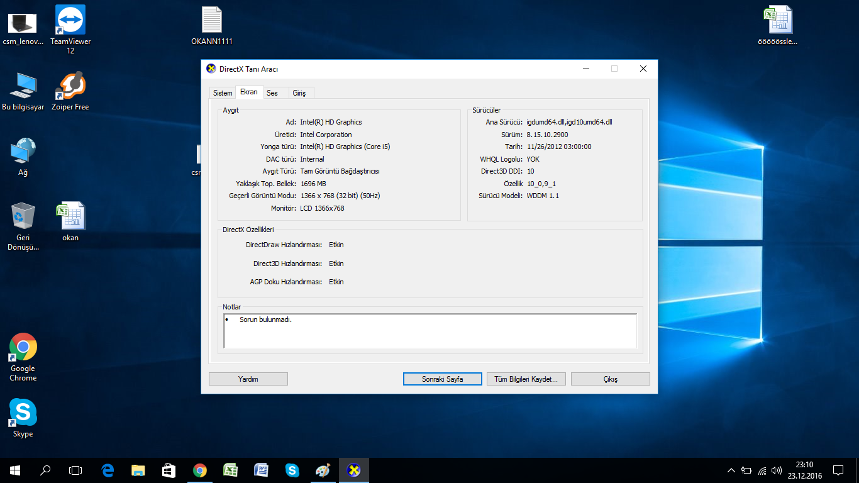Close the DirectX Tanı Aracı window
The width and height of the screenshot is (859, 483).
point(643,69)
